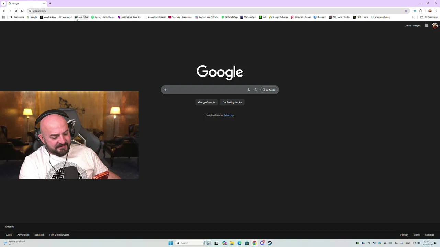Open the Google apps grid icon
Image resolution: width=440 pixels, height=247 pixels.
click(427, 26)
